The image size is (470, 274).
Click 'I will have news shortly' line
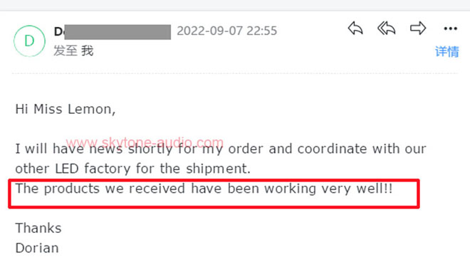(221, 149)
